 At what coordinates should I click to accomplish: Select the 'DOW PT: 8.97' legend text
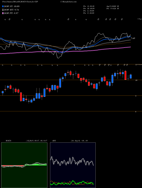point(11,13)
